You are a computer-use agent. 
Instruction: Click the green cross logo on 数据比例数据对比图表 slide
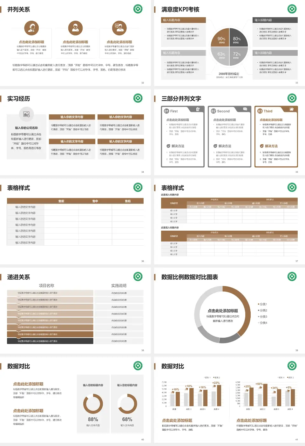[292, 277]
